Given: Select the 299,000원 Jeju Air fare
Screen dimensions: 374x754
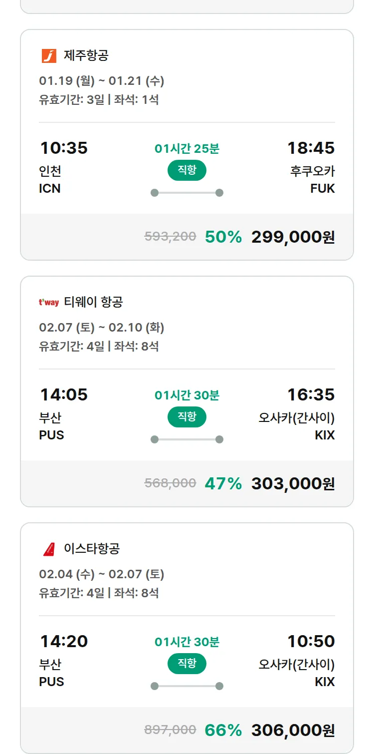Looking at the screenshot, I should [x=293, y=237].
